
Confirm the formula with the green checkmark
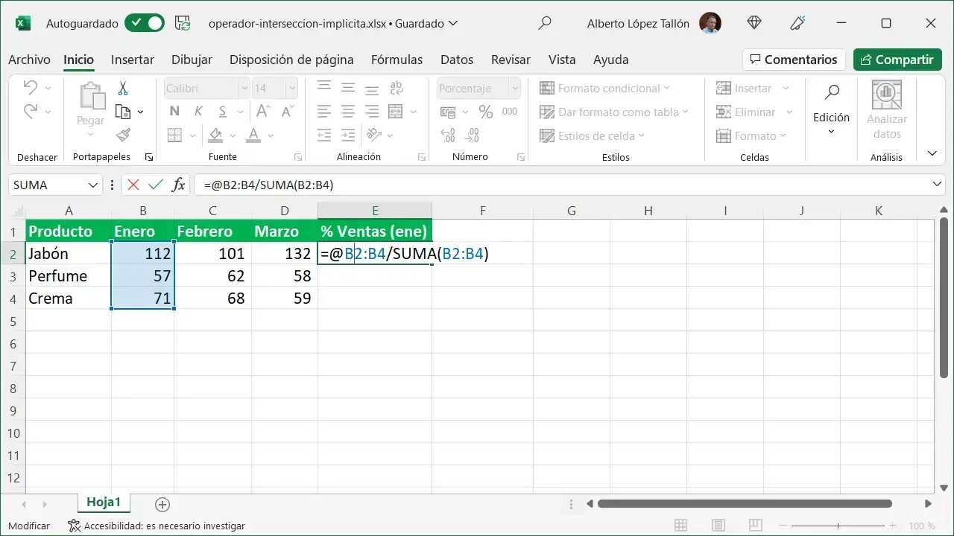tap(153, 184)
